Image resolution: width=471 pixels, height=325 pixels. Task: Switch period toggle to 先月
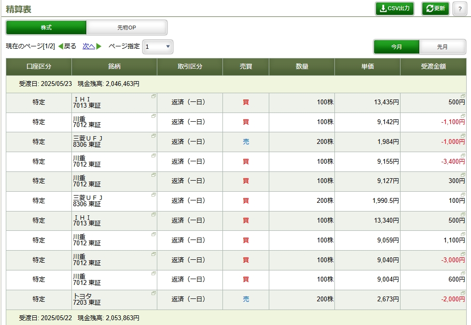point(442,47)
